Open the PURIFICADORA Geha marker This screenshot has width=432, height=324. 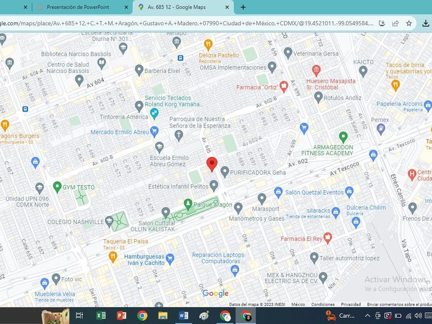click(225, 172)
